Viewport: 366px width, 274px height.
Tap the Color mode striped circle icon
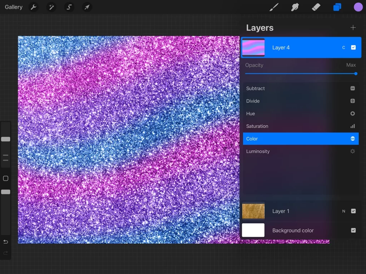pos(353,139)
